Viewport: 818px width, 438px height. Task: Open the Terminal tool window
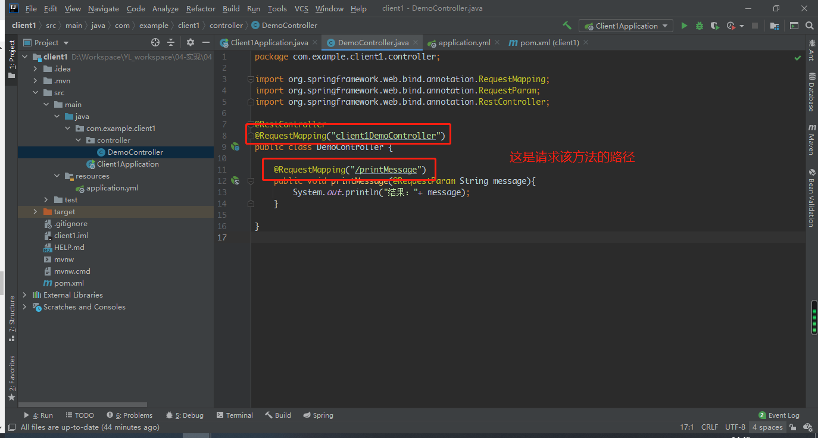click(235, 415)
